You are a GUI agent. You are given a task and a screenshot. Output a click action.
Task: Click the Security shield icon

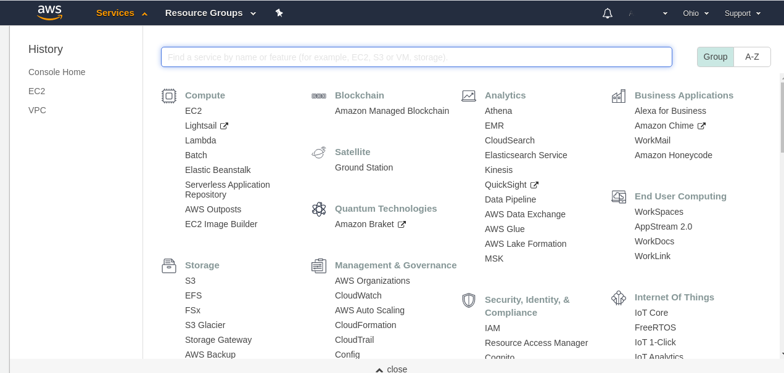(469, 300)
